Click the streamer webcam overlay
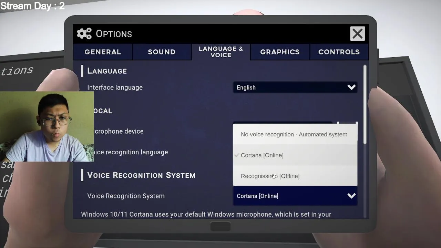This screenshot has height=248, width=441. 47,126
